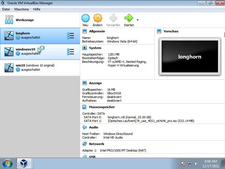Select the windowsv10 VM icon
The image size is (225, 169).
click(9, 52)
